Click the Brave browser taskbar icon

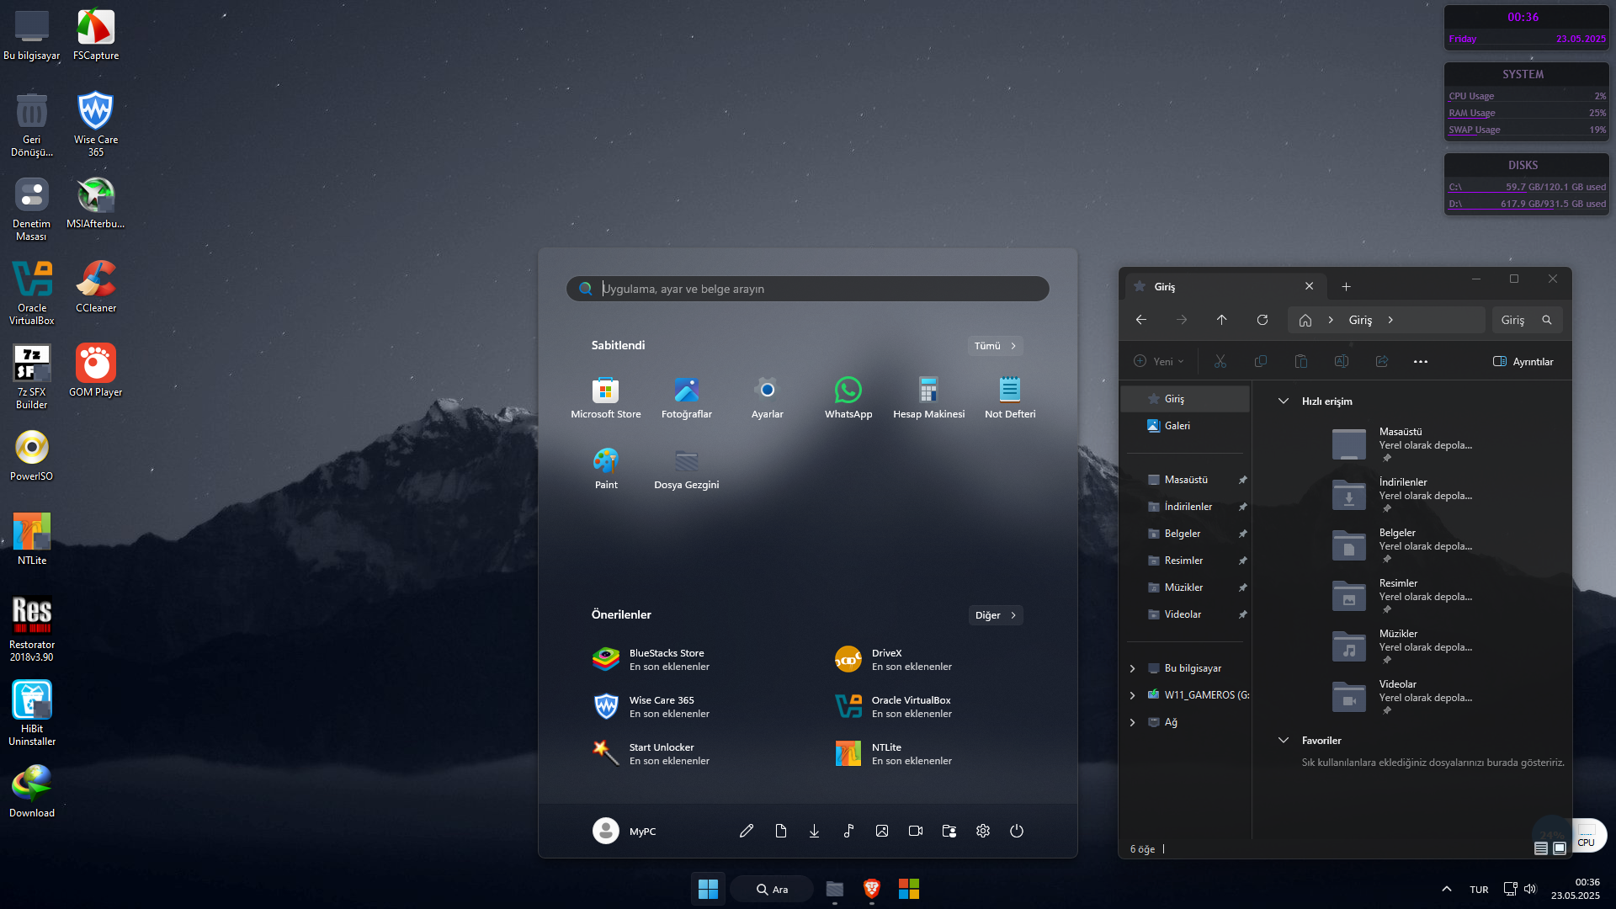pyautogui.click(x=871, y=889)
